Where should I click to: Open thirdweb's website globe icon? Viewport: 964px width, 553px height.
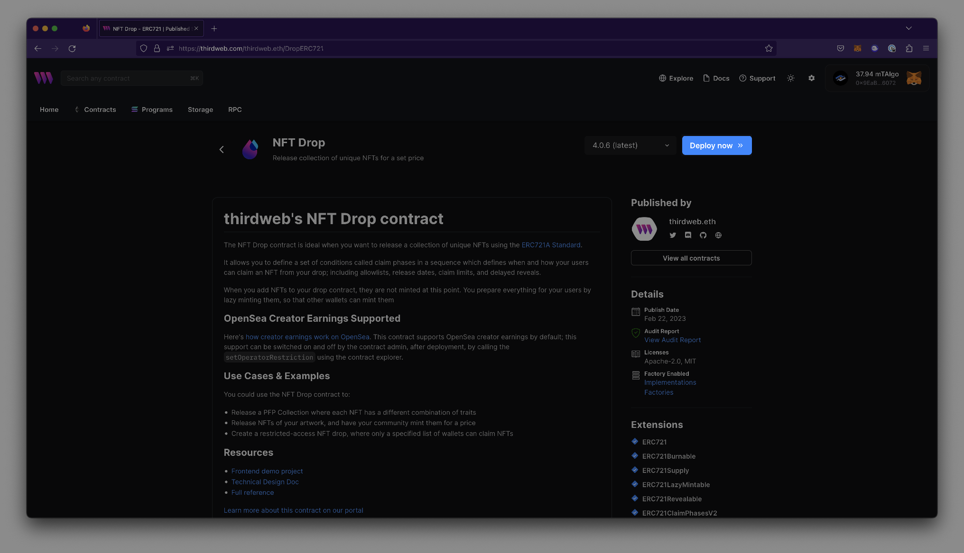point(718,235)
